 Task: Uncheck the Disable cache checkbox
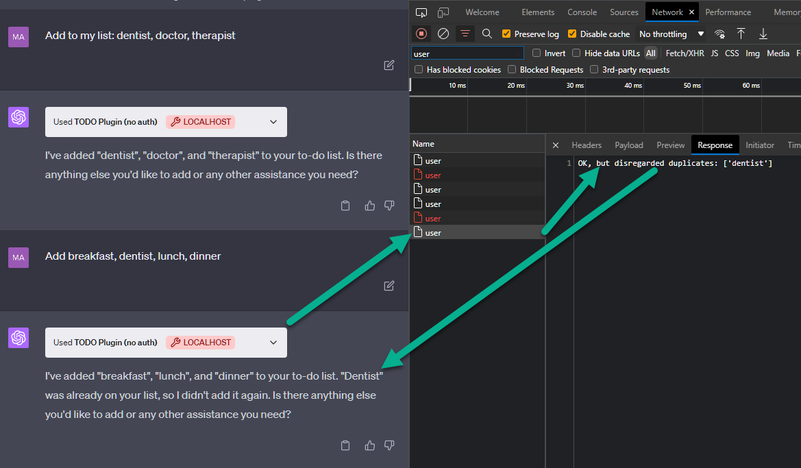[572, 34]
